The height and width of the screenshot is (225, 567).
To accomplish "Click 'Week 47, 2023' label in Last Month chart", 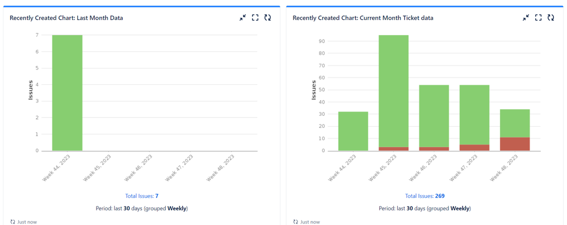I will pyautogui.click(x=179, y=167).
